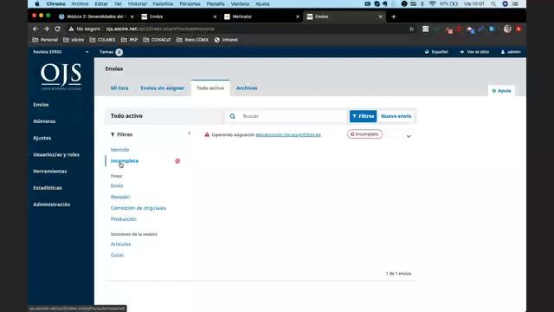This screenshot has width=554, height=312.
Task: Switch to Mi lista tab
Action: tap(119, 88)
